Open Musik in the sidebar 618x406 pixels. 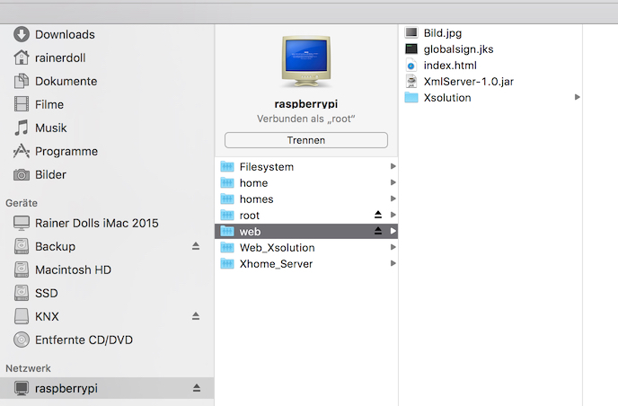50,128
